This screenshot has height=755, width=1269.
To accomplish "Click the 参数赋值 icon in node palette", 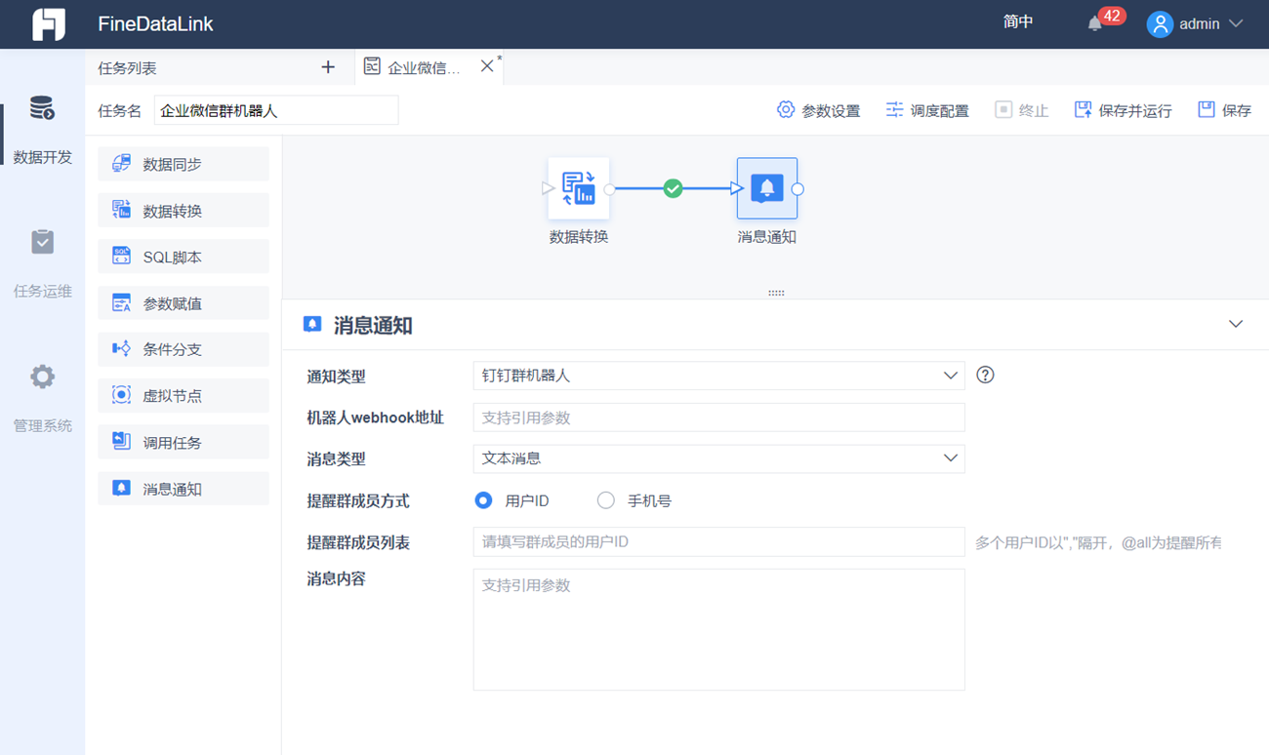I will pos(121,303).
